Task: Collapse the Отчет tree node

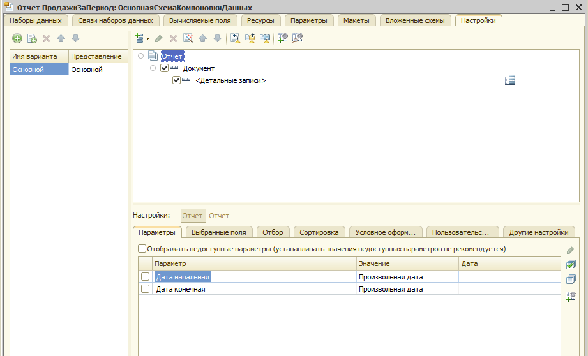Action: click(141, 56)
